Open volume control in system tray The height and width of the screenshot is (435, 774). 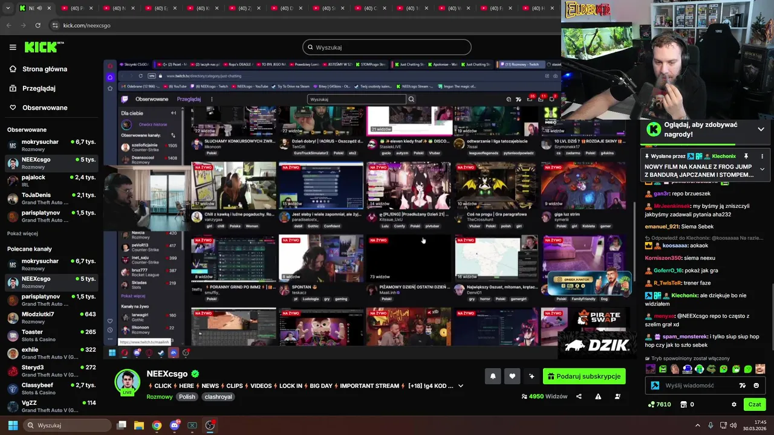point(733,425)
